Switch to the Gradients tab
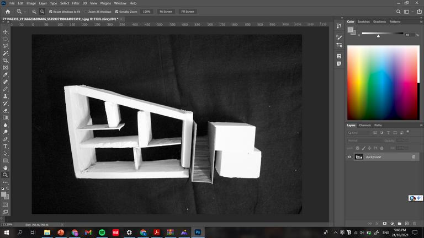The image size is (424, 238). (x=380, y=21)
